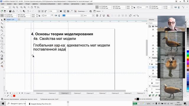Open the Запуск launcher dropdown

[x=103, y=11]
